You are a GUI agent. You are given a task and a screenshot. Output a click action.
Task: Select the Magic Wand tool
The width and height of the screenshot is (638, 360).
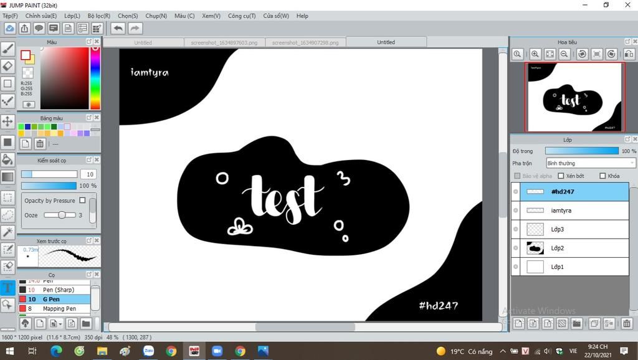pyautogui.click(x=7, y=232)
